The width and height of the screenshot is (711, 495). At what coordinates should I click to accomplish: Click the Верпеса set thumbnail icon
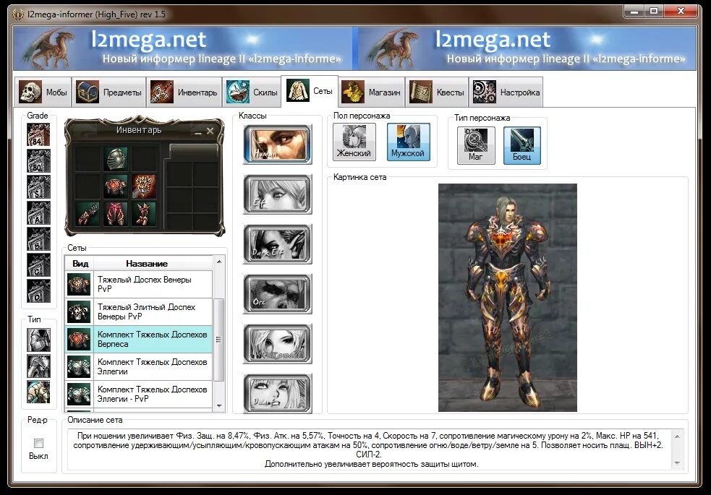(x=79, y=339)
